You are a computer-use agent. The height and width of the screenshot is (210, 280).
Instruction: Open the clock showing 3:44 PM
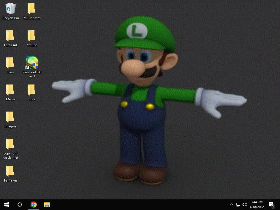(257, 205)
